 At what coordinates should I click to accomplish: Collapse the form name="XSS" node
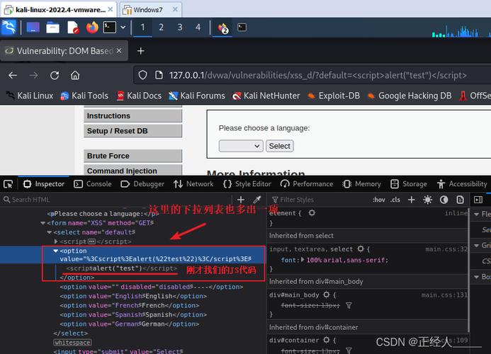(x=43, y=223)
